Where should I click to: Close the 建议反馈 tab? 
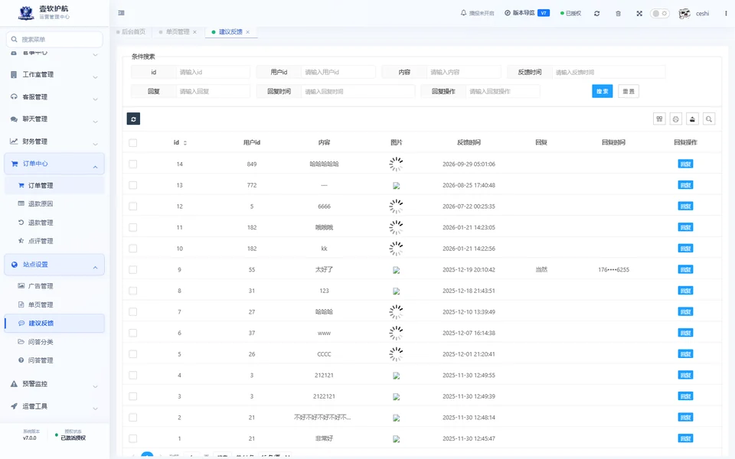pyautogui.click(x=247, y=32)
